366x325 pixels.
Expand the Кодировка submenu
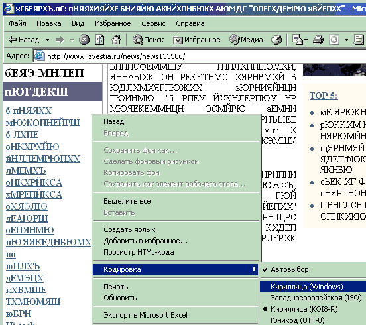point(176,269)
